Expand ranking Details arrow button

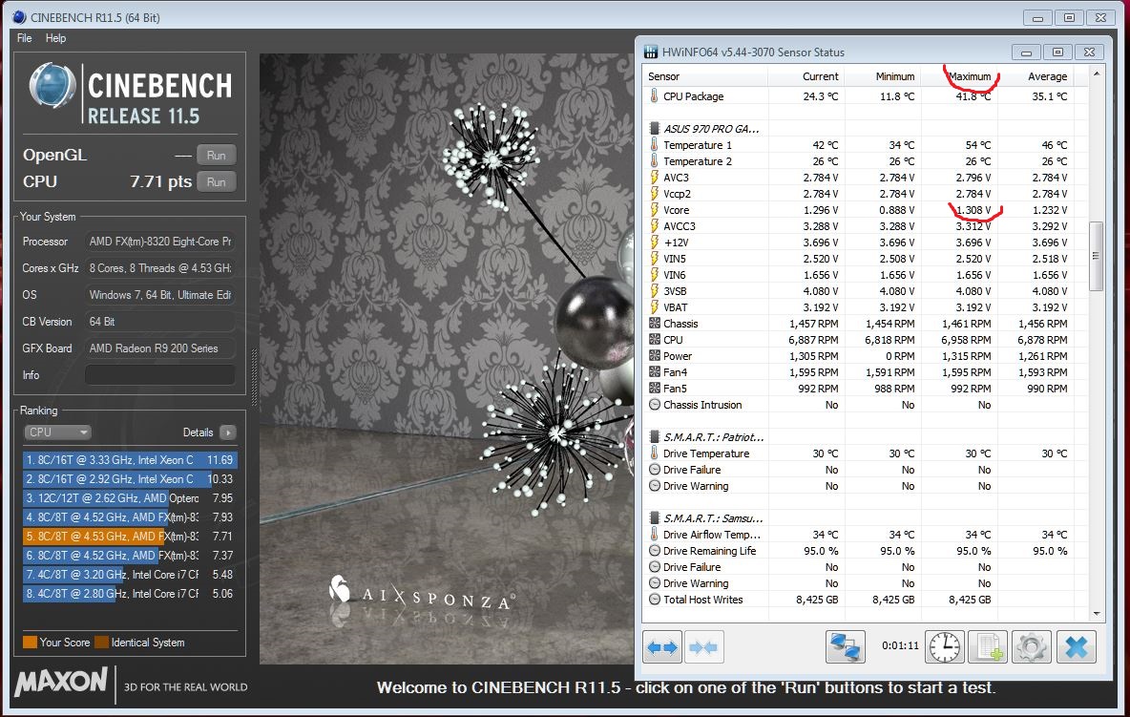coord(228,432)
